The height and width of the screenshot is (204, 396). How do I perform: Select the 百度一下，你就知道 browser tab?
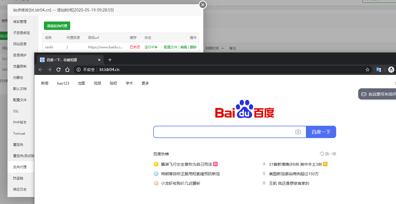pyautogui.click(x=70, y=60)
